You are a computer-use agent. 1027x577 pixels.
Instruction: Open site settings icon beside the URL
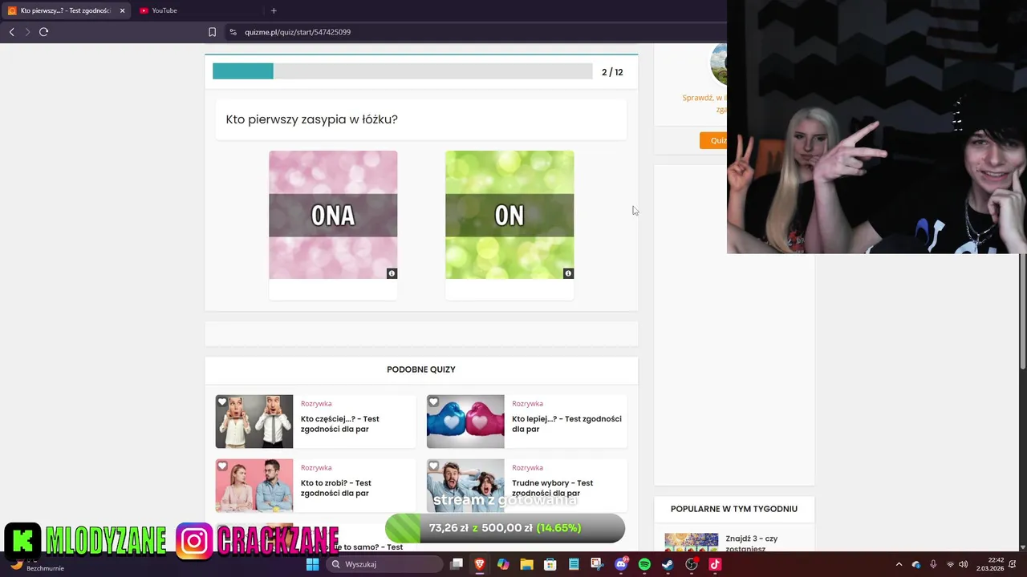click(x=233, y=32)
